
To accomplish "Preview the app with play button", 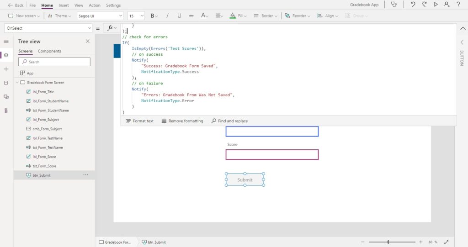I will point(436,5).
